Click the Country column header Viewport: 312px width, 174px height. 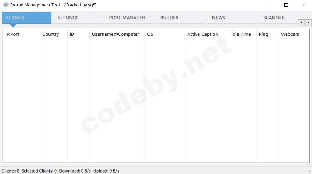click(51, 34)
